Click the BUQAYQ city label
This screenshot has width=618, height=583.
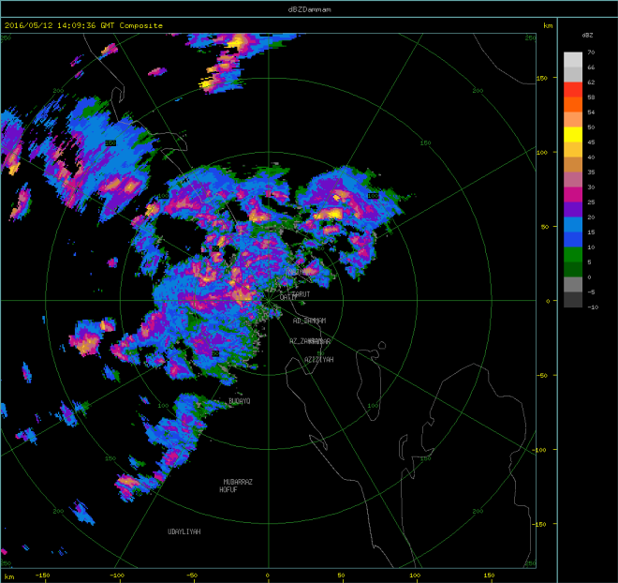click(x=239, y=401)
